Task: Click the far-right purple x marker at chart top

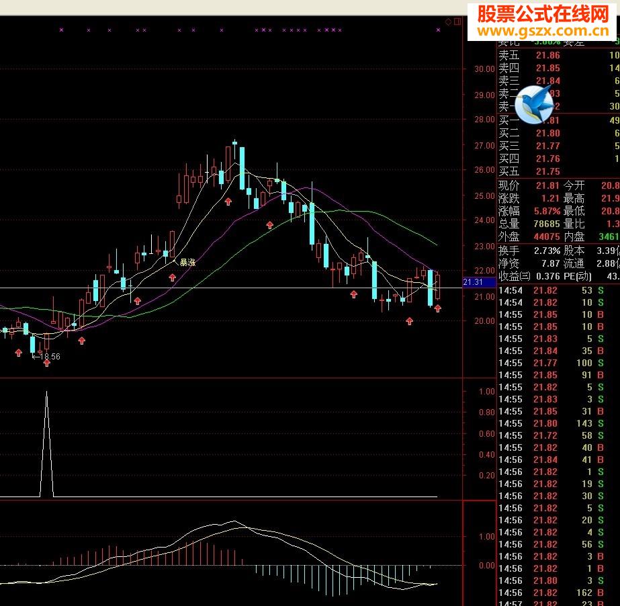Action: (438, 30)
